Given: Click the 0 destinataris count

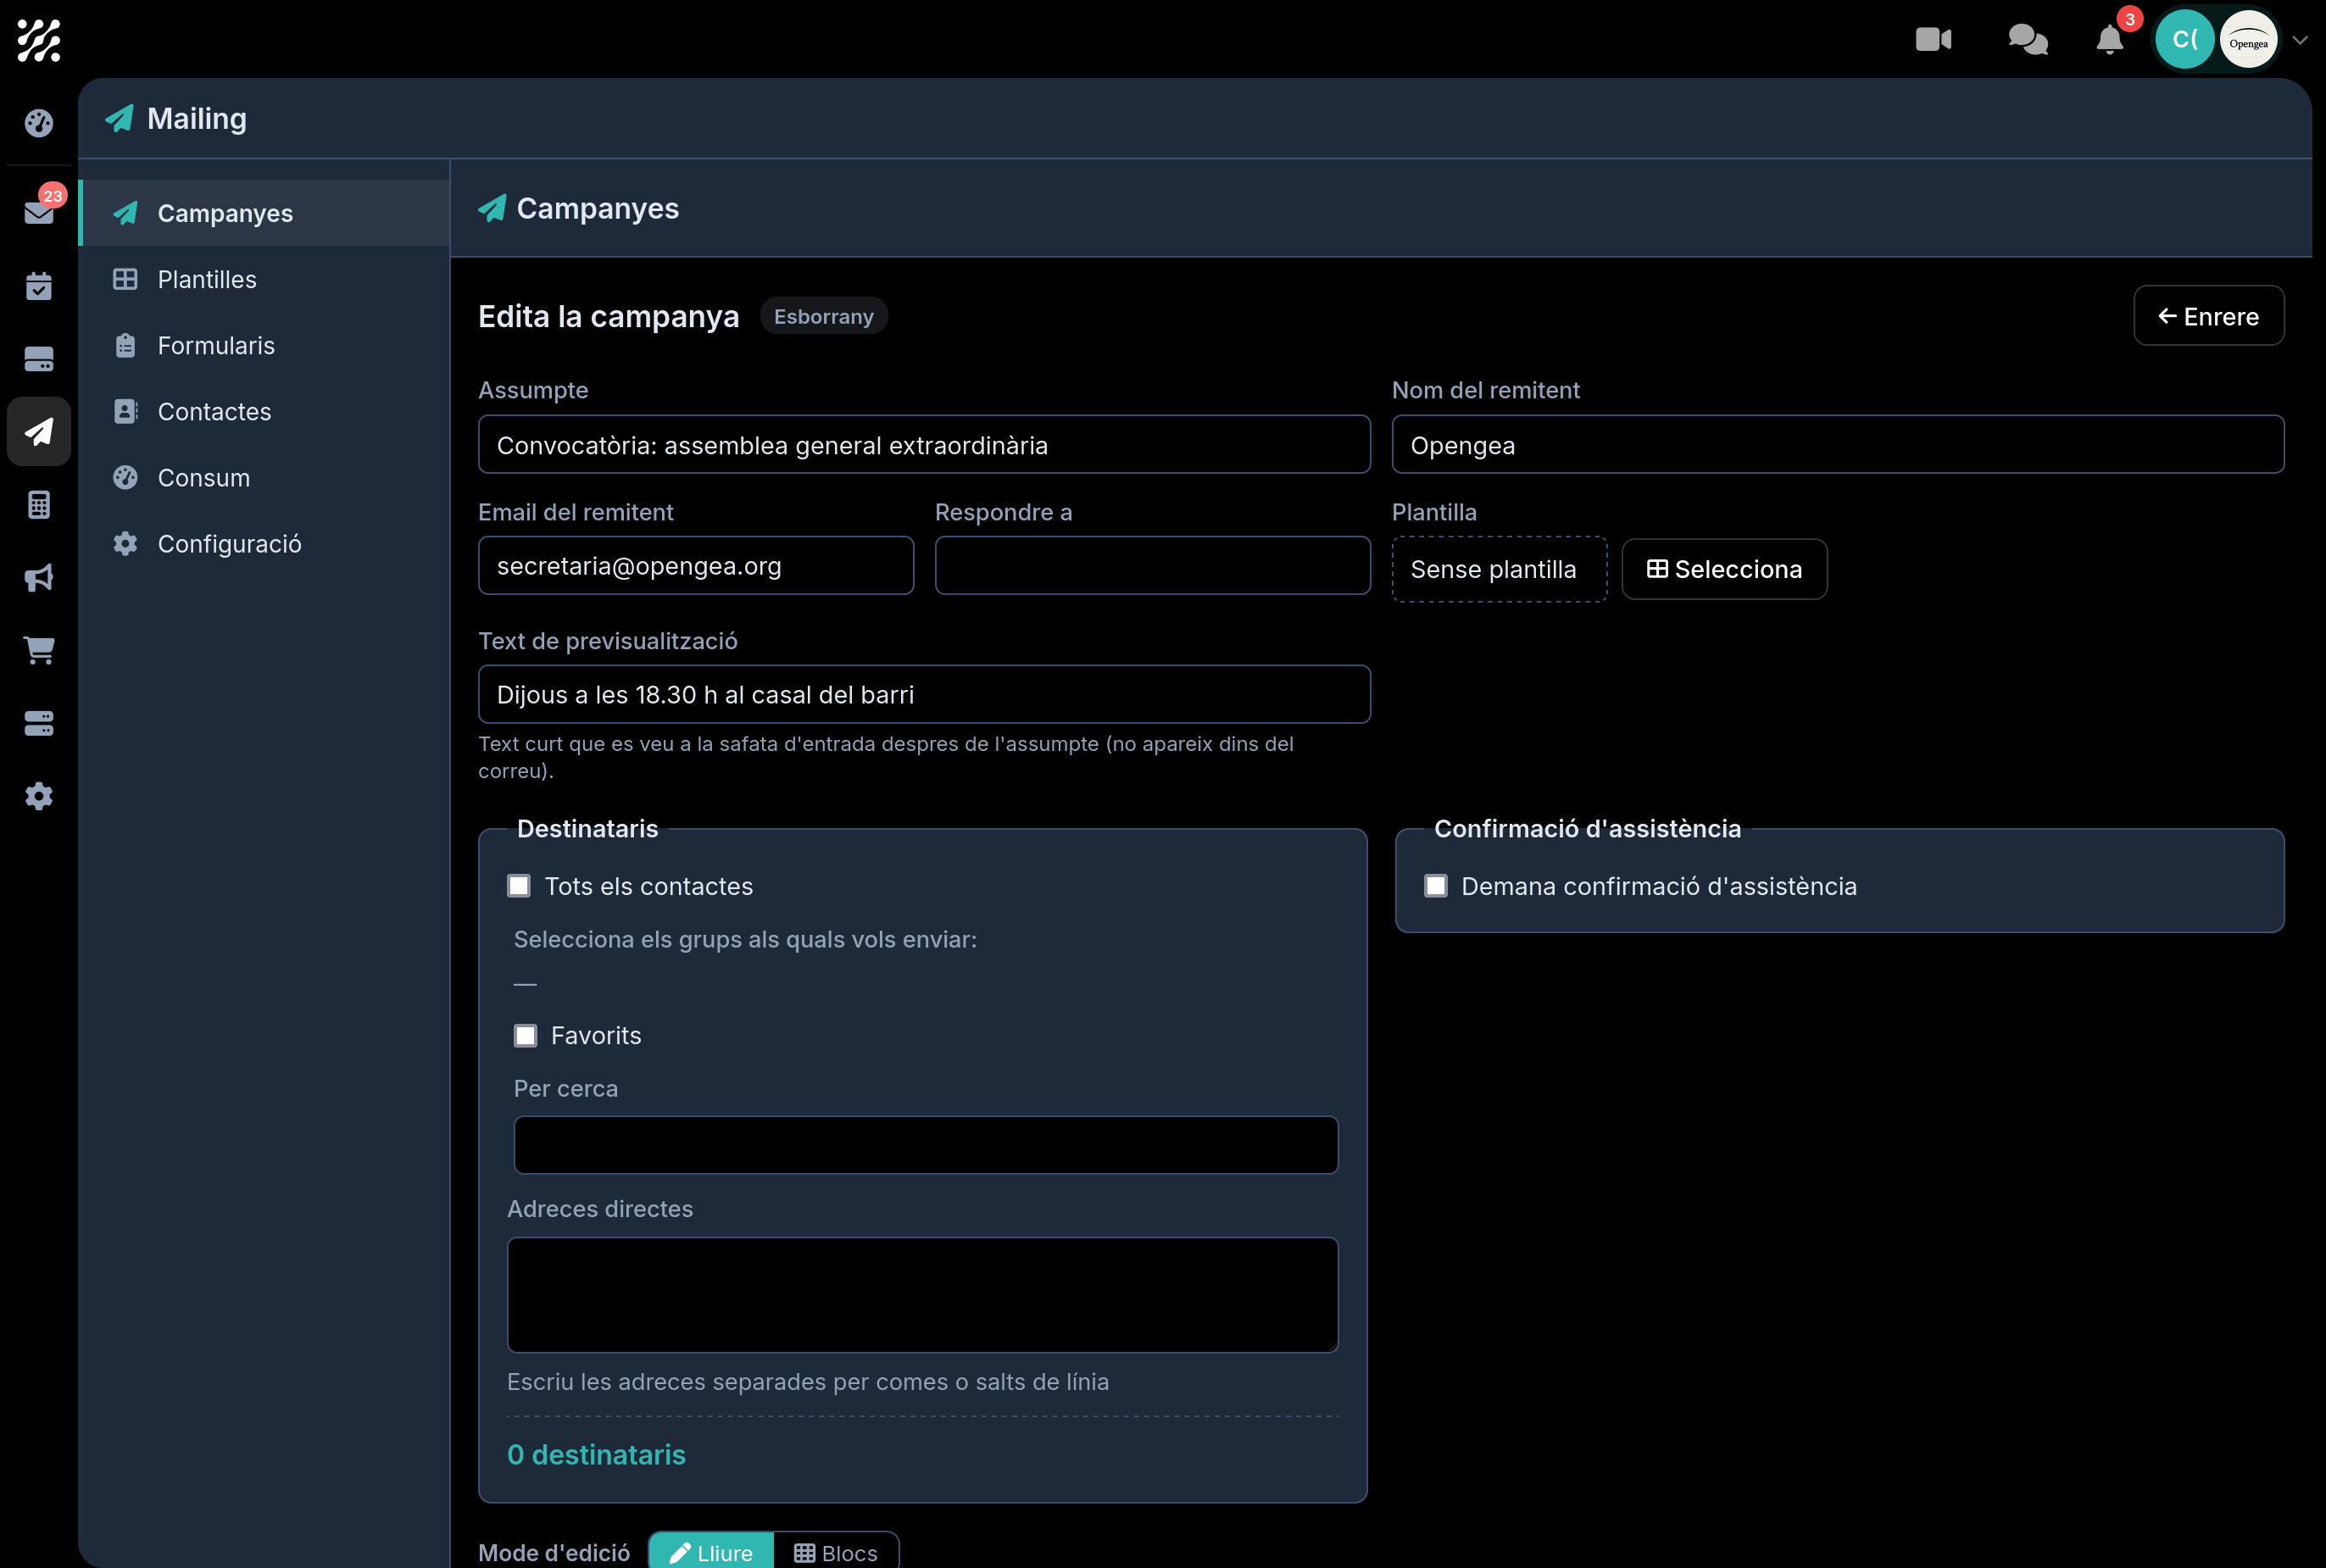Looking at the screenshot, I should pos(596,1455).
